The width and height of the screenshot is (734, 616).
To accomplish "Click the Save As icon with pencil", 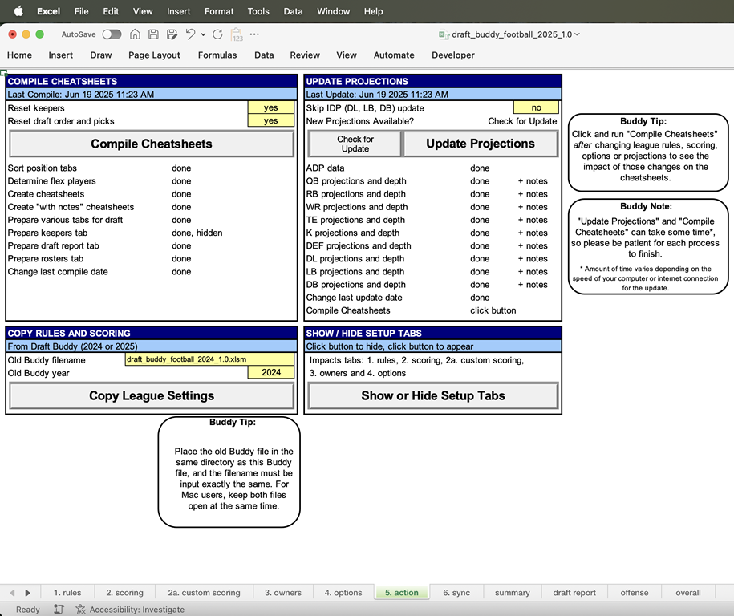I will [172, 34].
